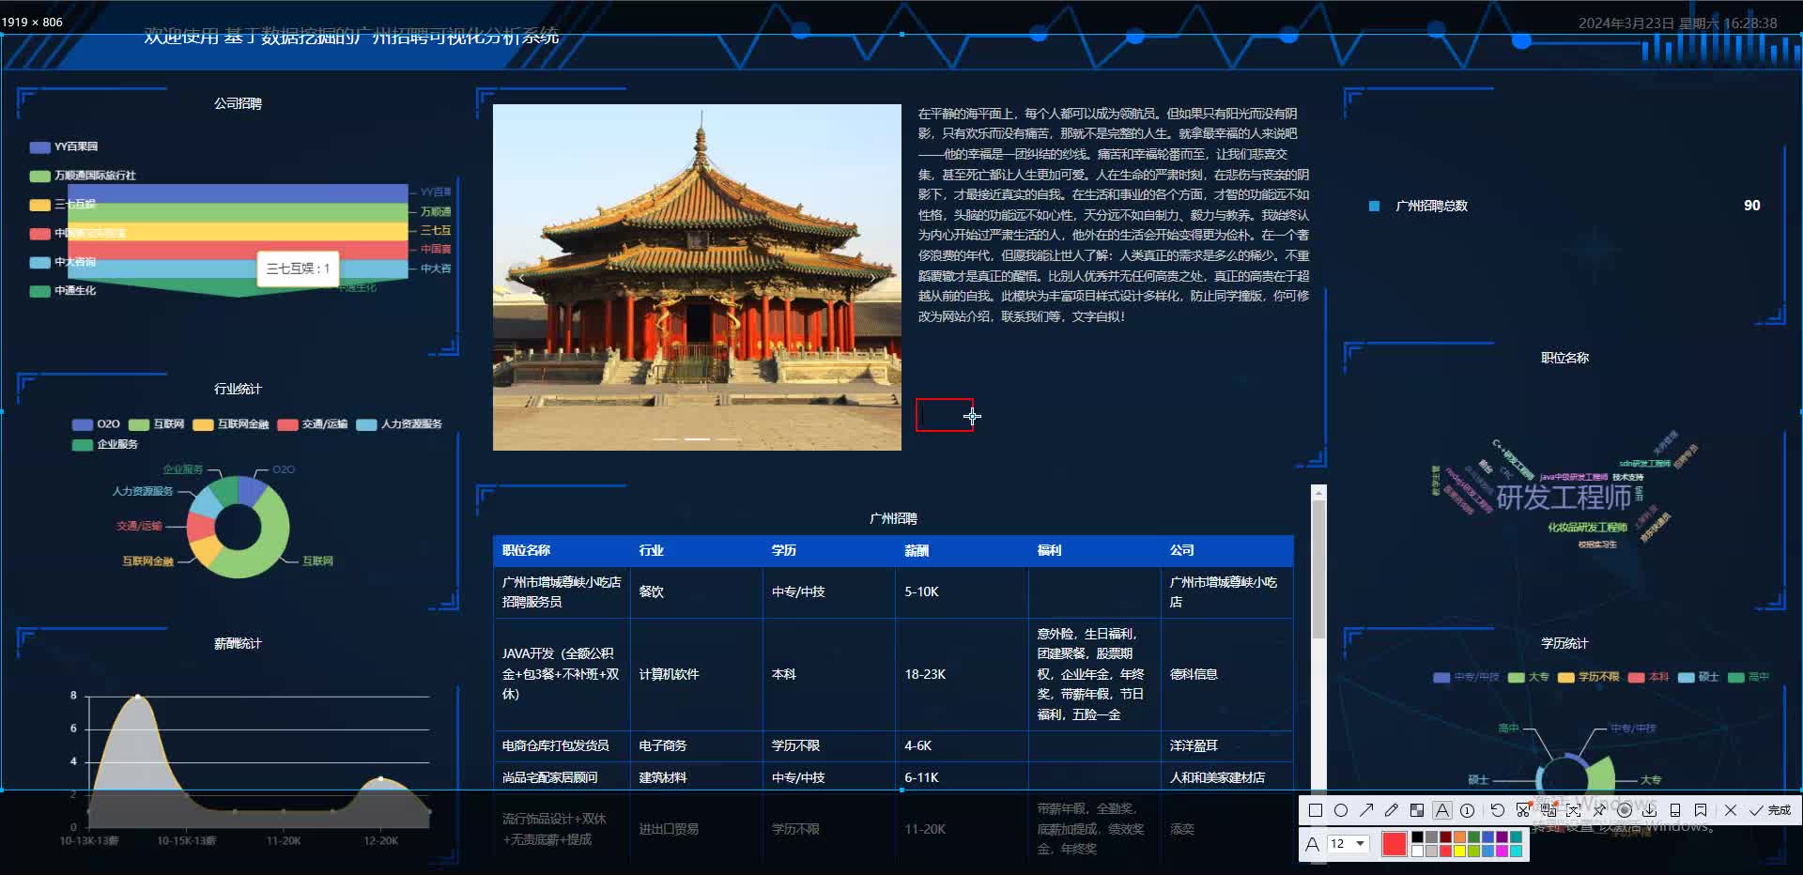1803x875 pixels.
Task: Select the ellipse annotation tool
Action: point(1341,810)
